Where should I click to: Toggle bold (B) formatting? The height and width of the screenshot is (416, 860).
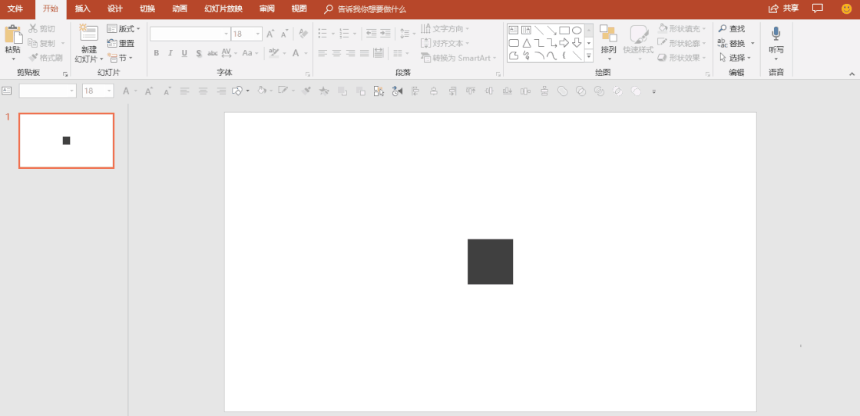pos(157,53)
